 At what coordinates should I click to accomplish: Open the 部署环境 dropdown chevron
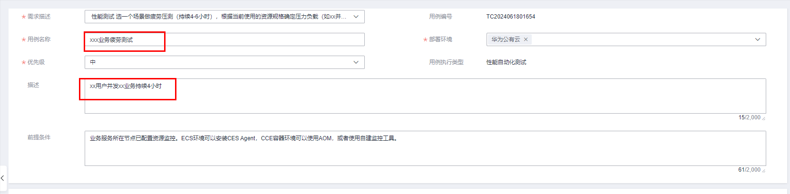click(758, 39)
